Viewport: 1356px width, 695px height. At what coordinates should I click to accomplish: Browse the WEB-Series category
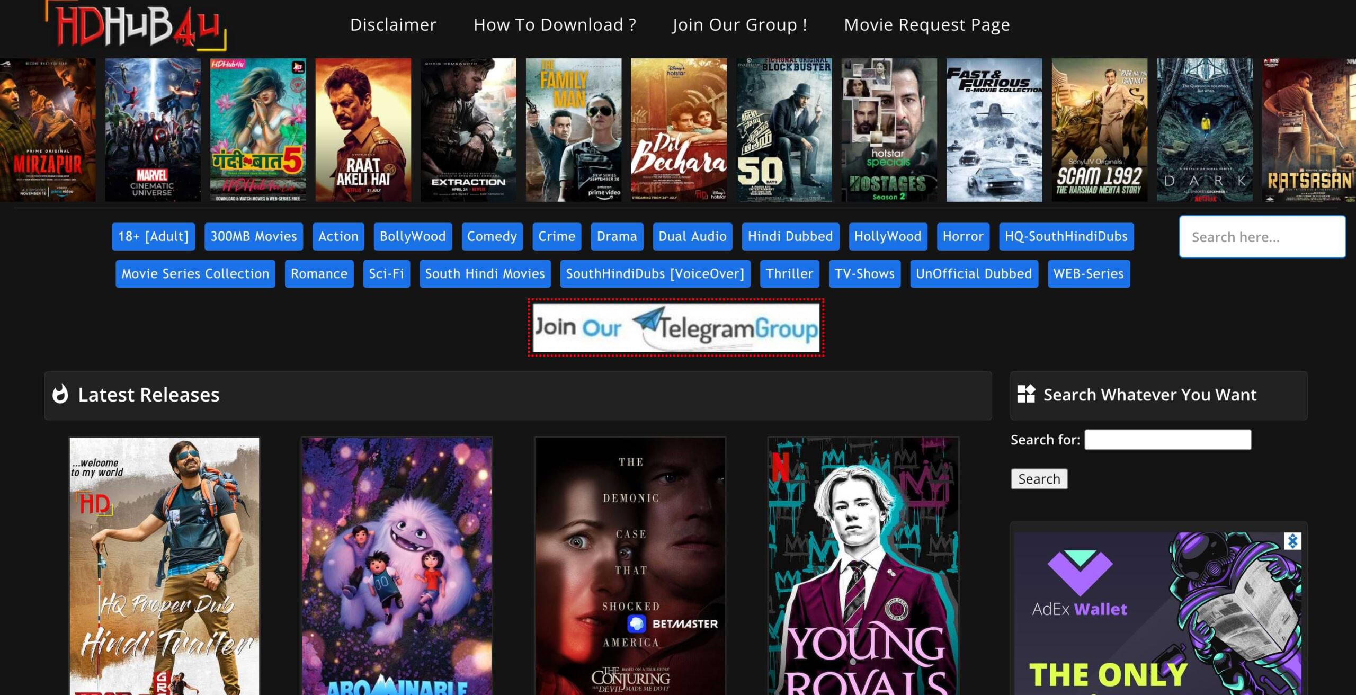(x=1088, y=274)
